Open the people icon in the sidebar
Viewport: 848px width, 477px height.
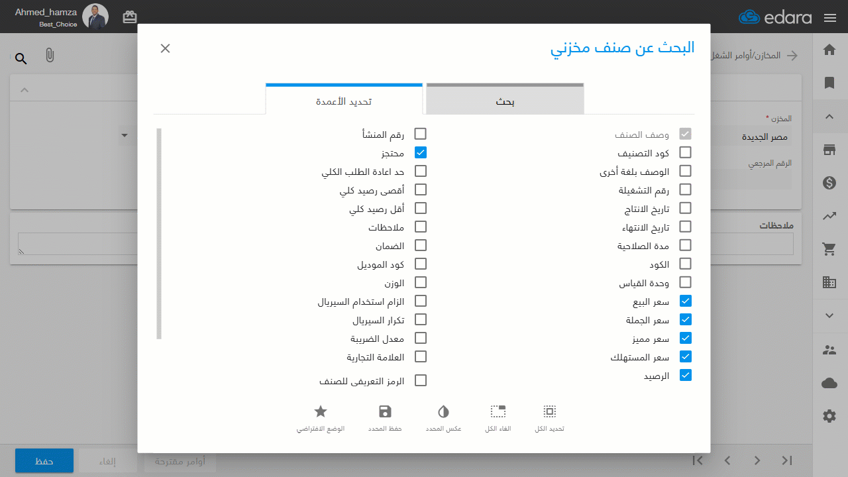click(829, 350)
